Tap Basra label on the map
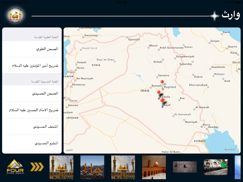243x182 pixels. [x=206, y=125]
